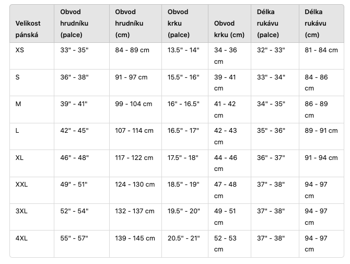The height and width of the screenshot is (264, 350).
Task: Select the 3XL size row label
Action: tap(21, 211)
